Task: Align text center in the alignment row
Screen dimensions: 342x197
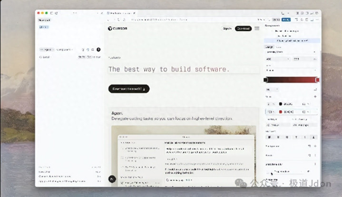Action: 278,137
